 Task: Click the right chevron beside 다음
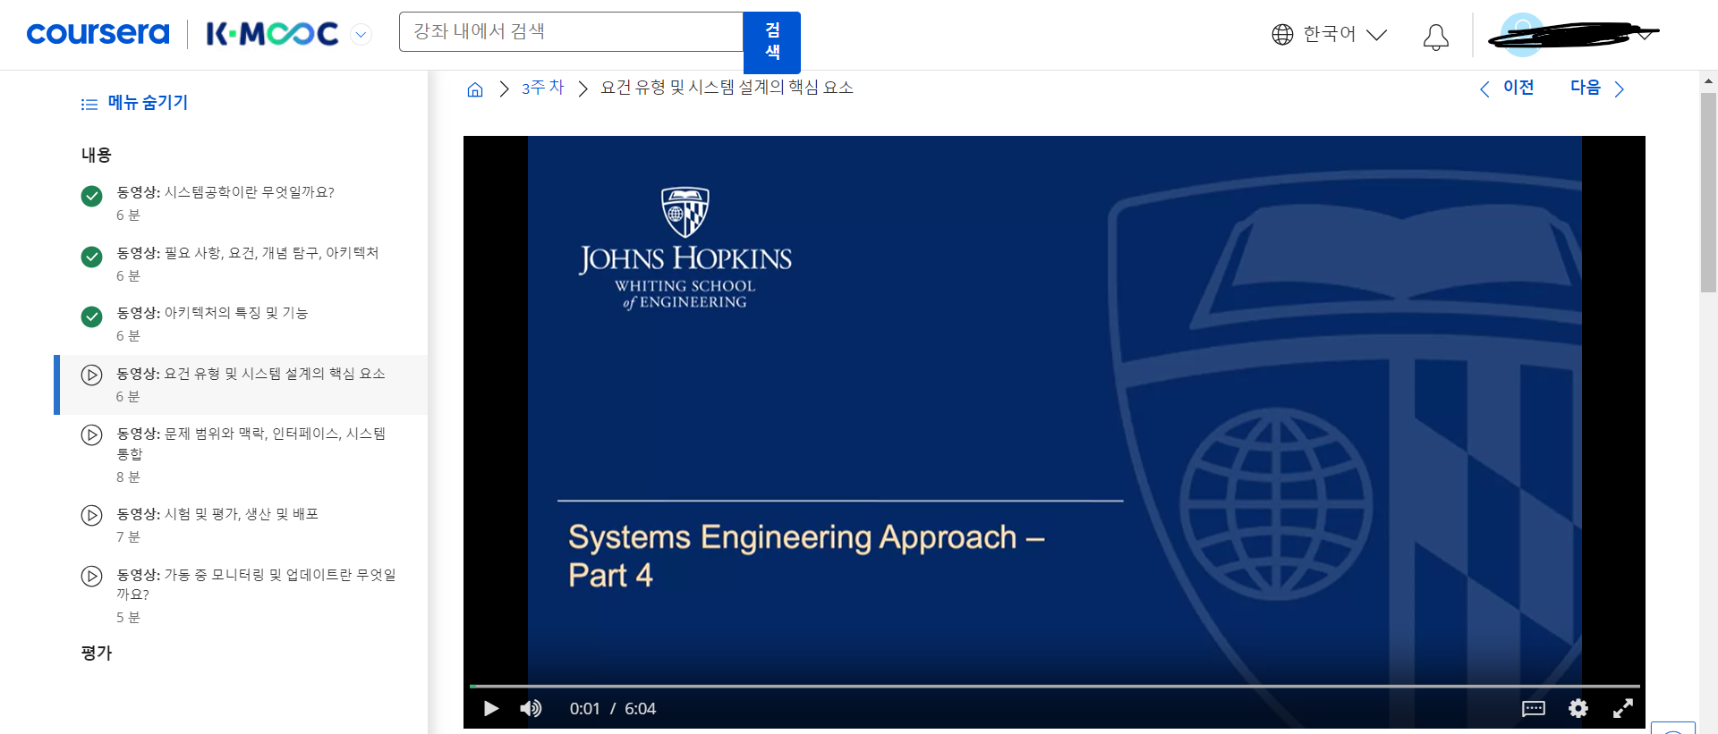(x=1619, y=89)
